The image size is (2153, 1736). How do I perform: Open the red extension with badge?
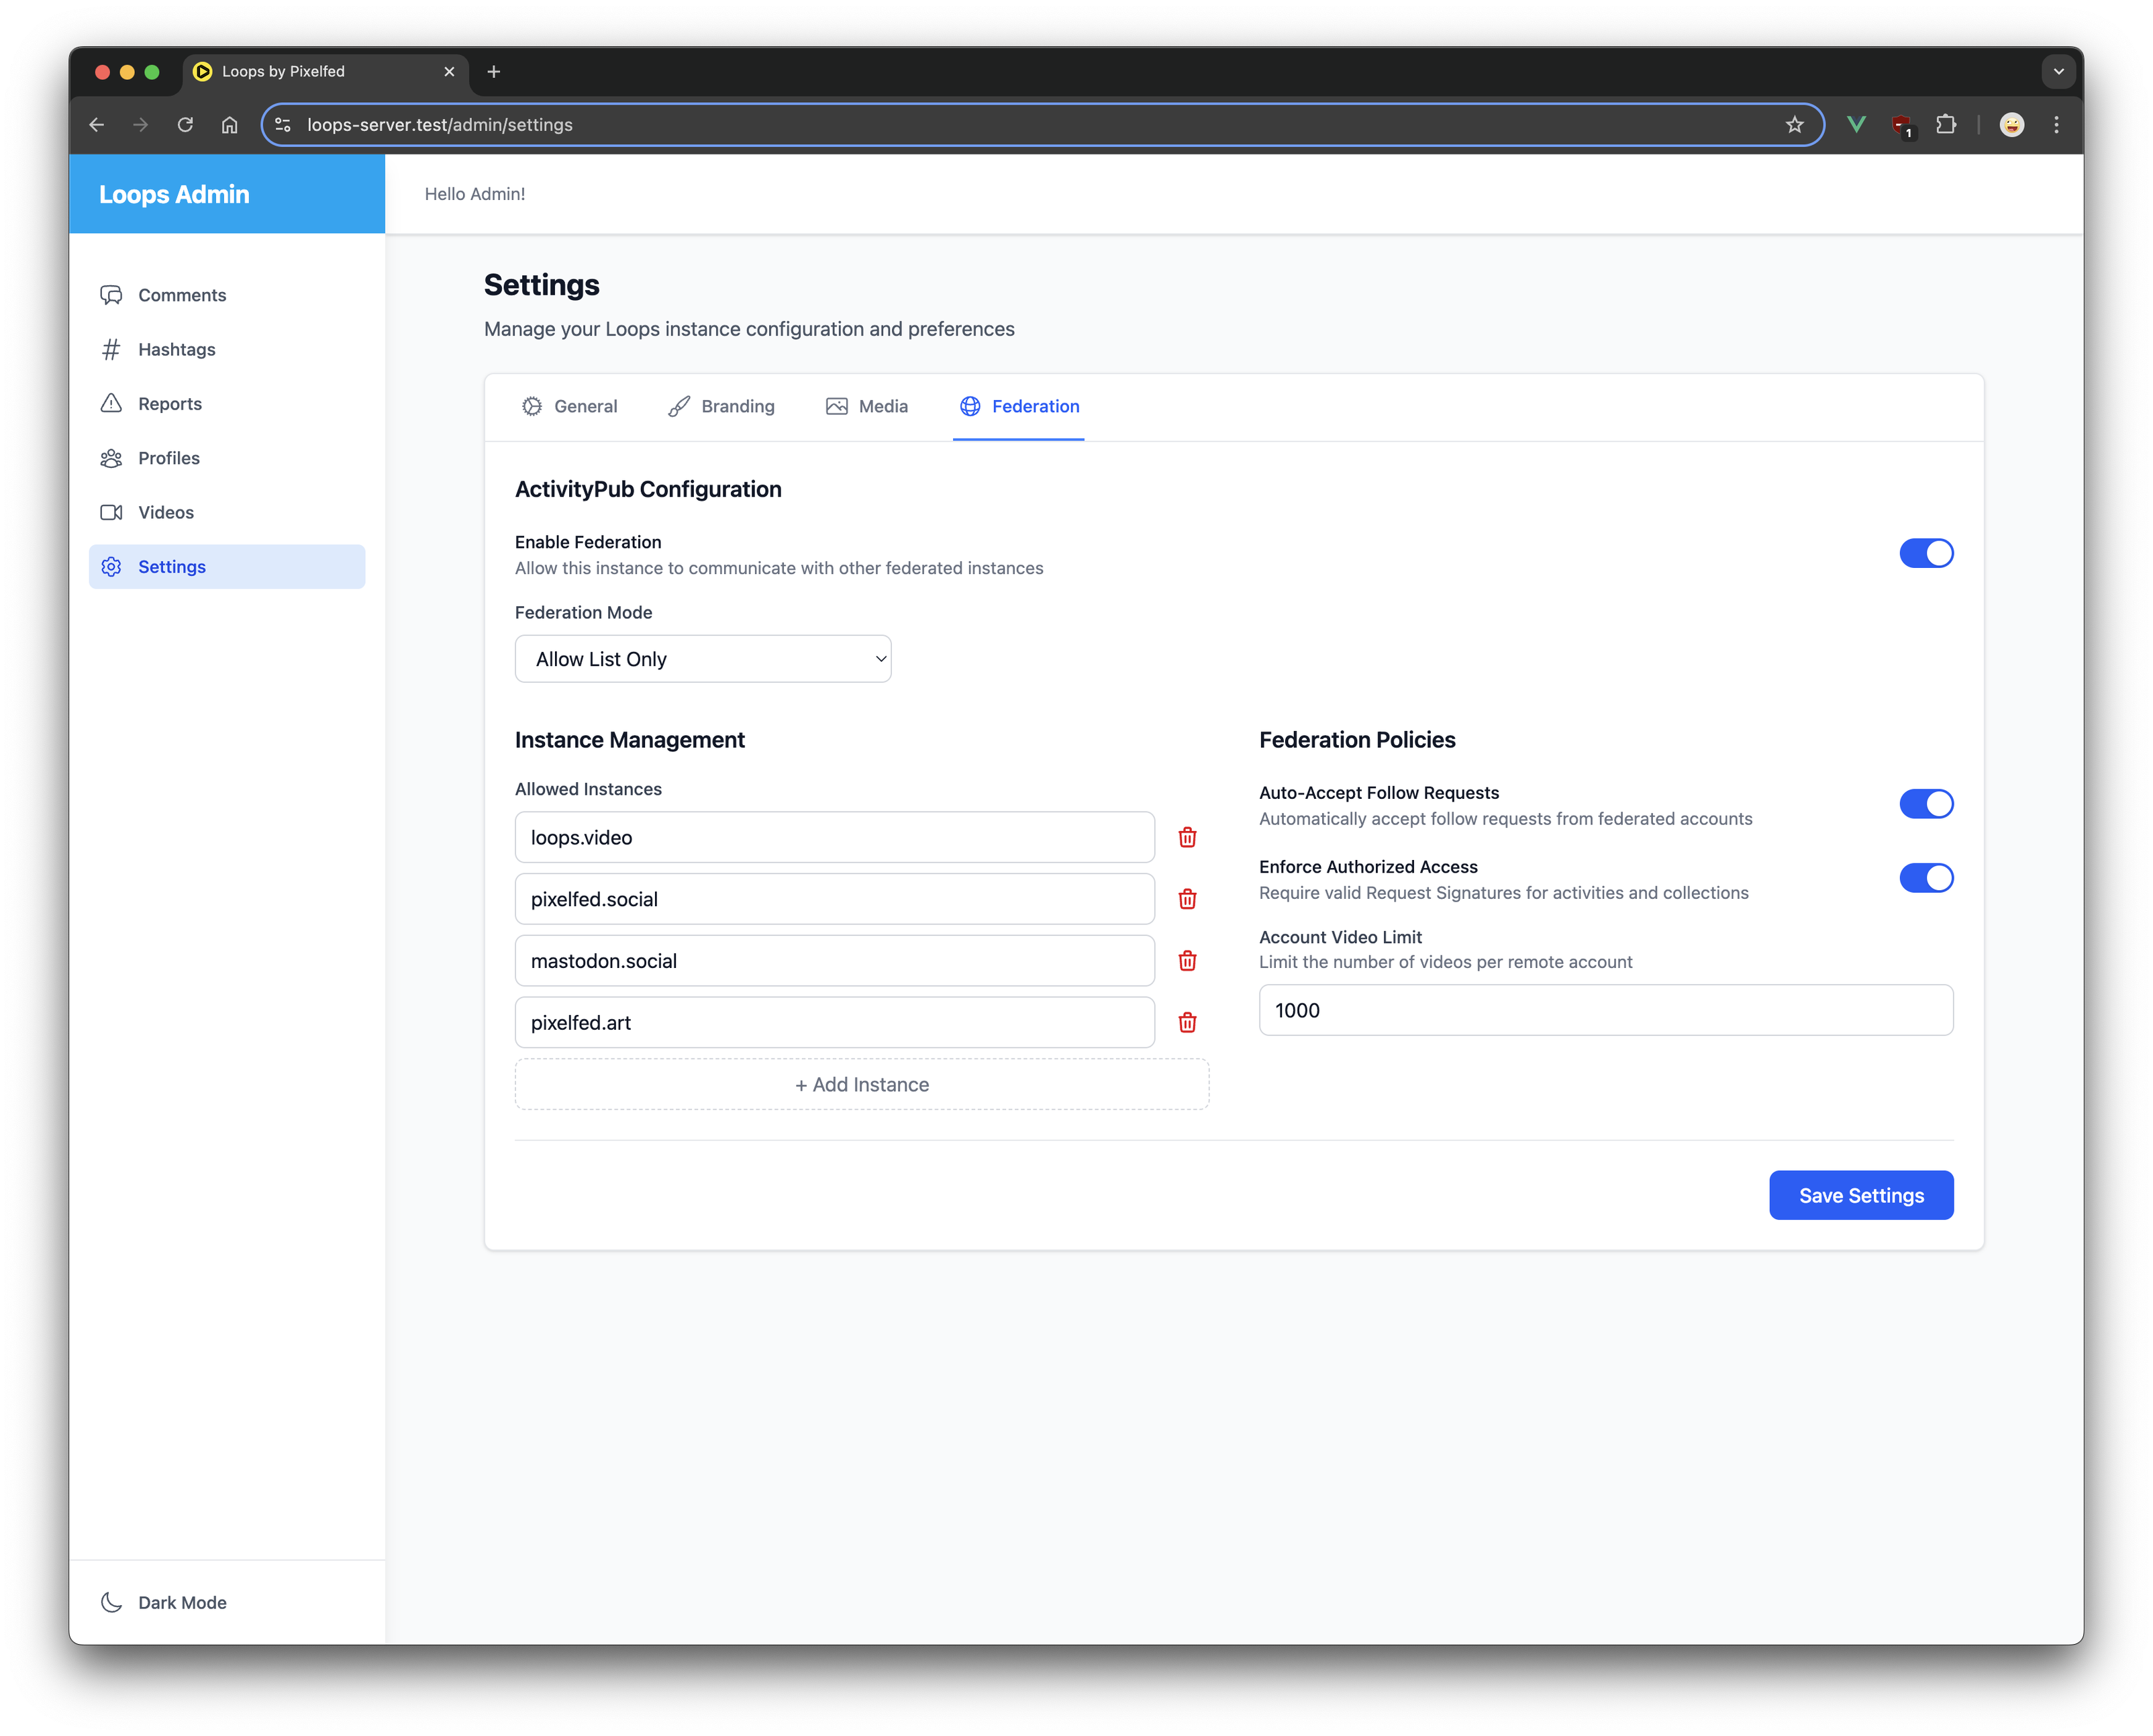pyautogui.click(x=1902, y=126)
